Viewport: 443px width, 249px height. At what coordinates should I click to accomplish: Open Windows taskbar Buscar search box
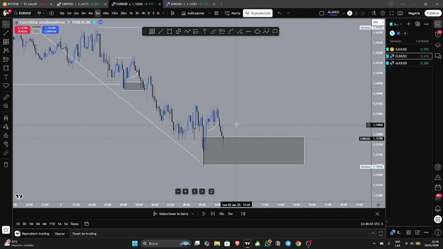pyautogui.click(x=166, y=243)
